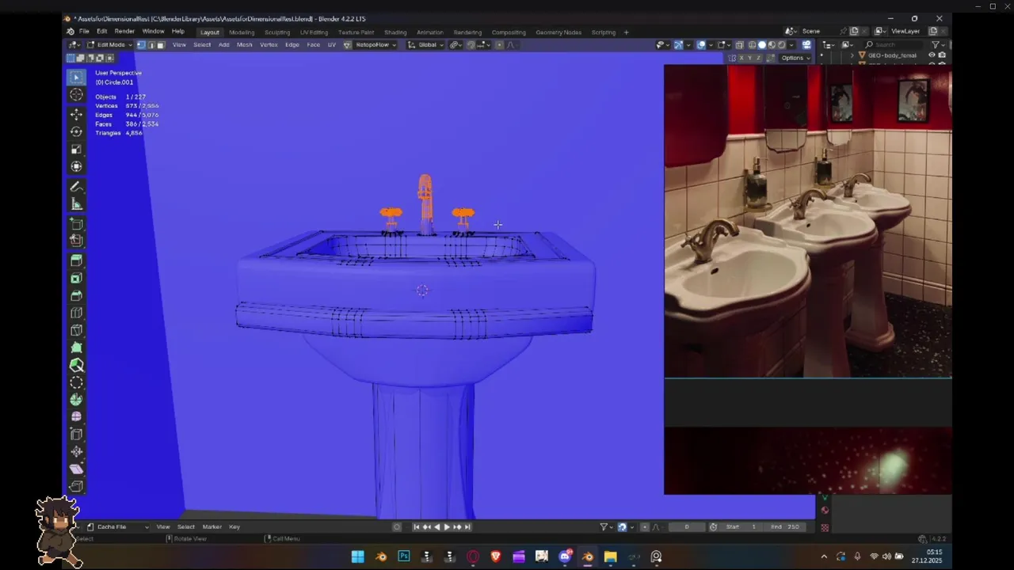Switch to solid viewport shading

(762, 45)
